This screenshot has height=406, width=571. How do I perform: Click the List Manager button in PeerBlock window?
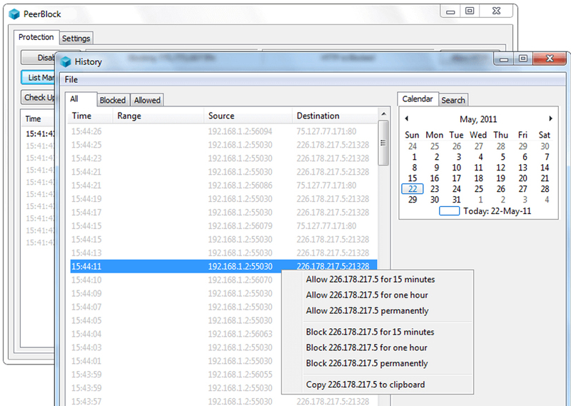[x=39, y=77]
